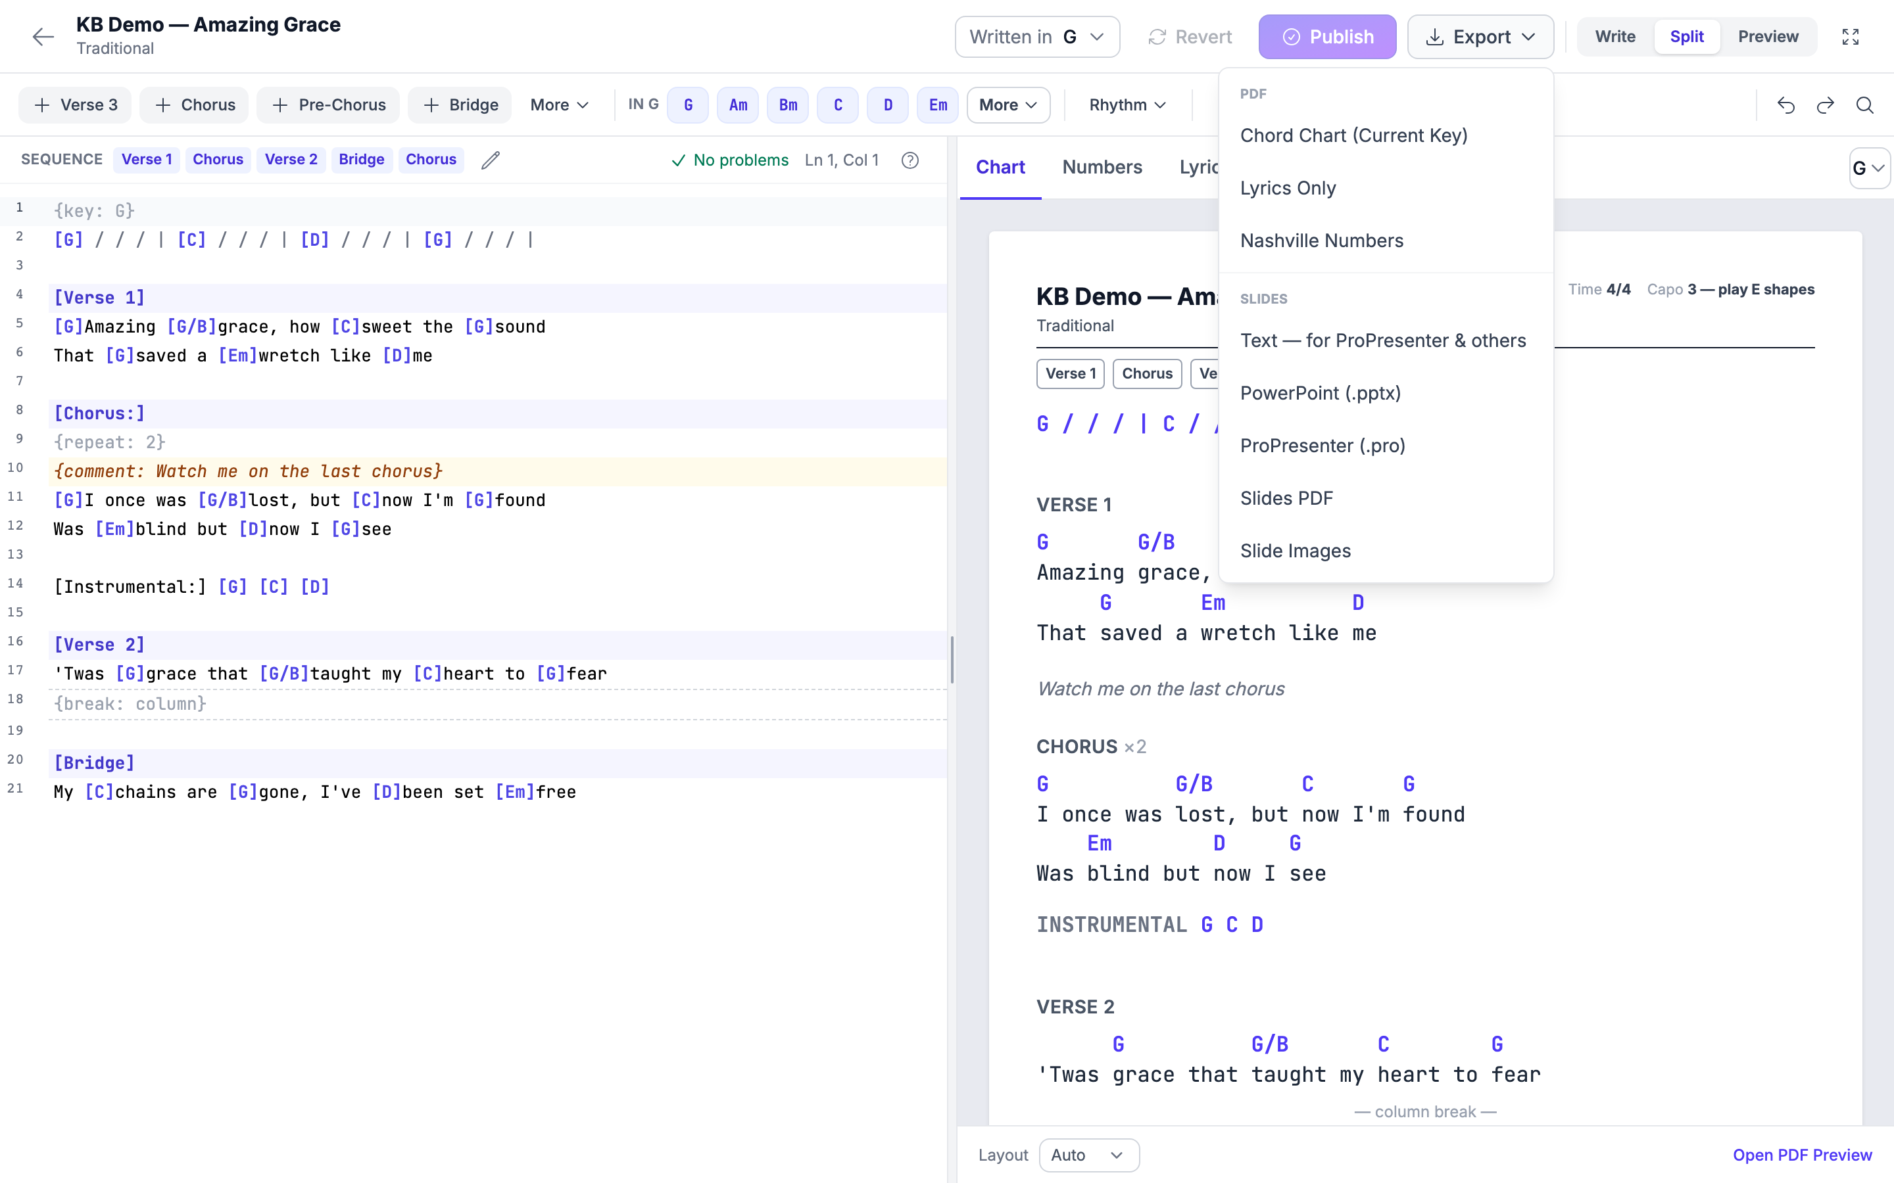Switch to Split view mode

1687,37
